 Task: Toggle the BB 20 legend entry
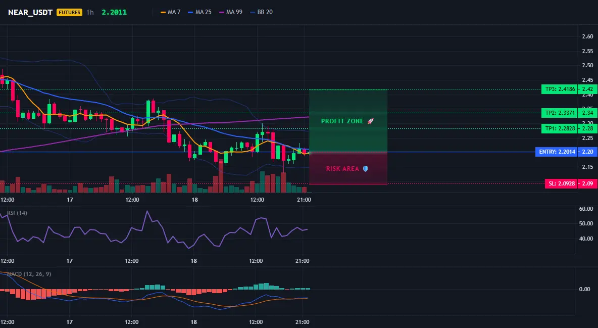coord(261,12)
